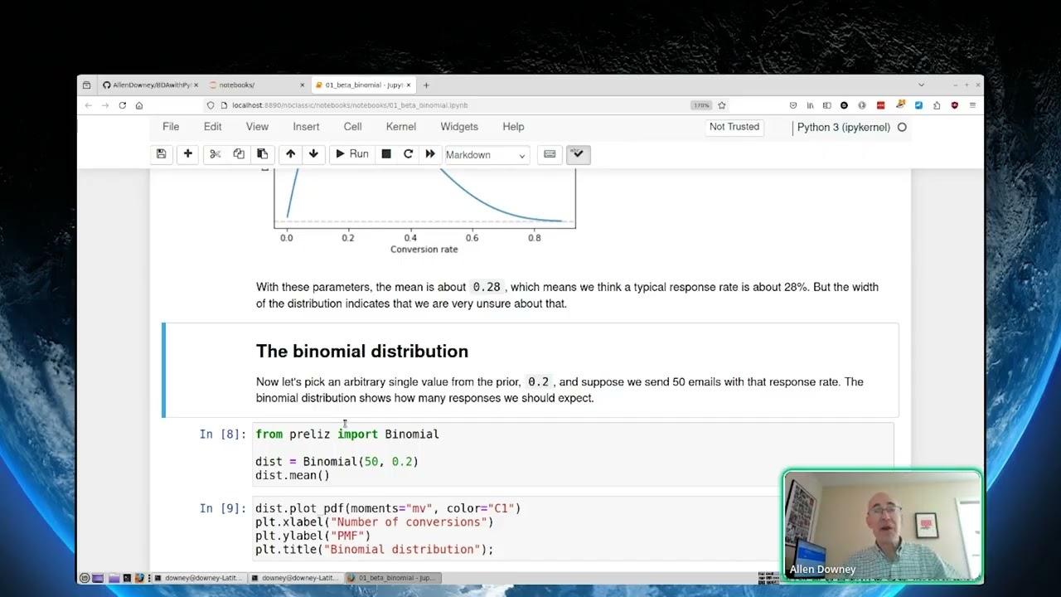The image size is (1061, 597).
Task: Move selected cell up arrow
Action: click(x=290, y=154)
